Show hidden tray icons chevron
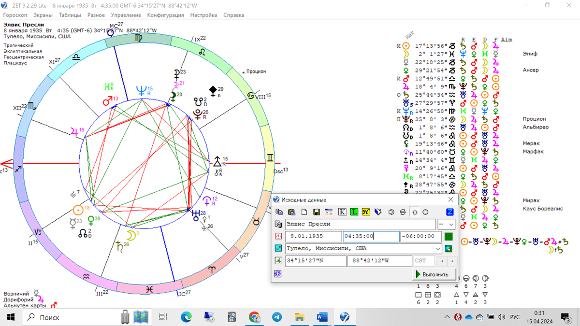This screenshot has width=580, height=326. click(x=447, y=317)
